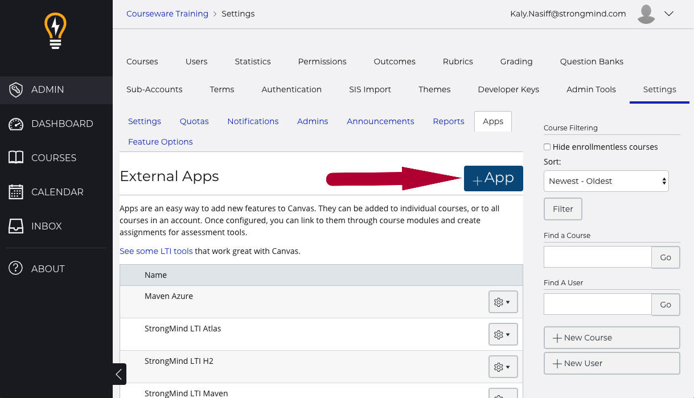
Task: Switch to the Announcements sub-tab
Action: click(x=380, y=121)
